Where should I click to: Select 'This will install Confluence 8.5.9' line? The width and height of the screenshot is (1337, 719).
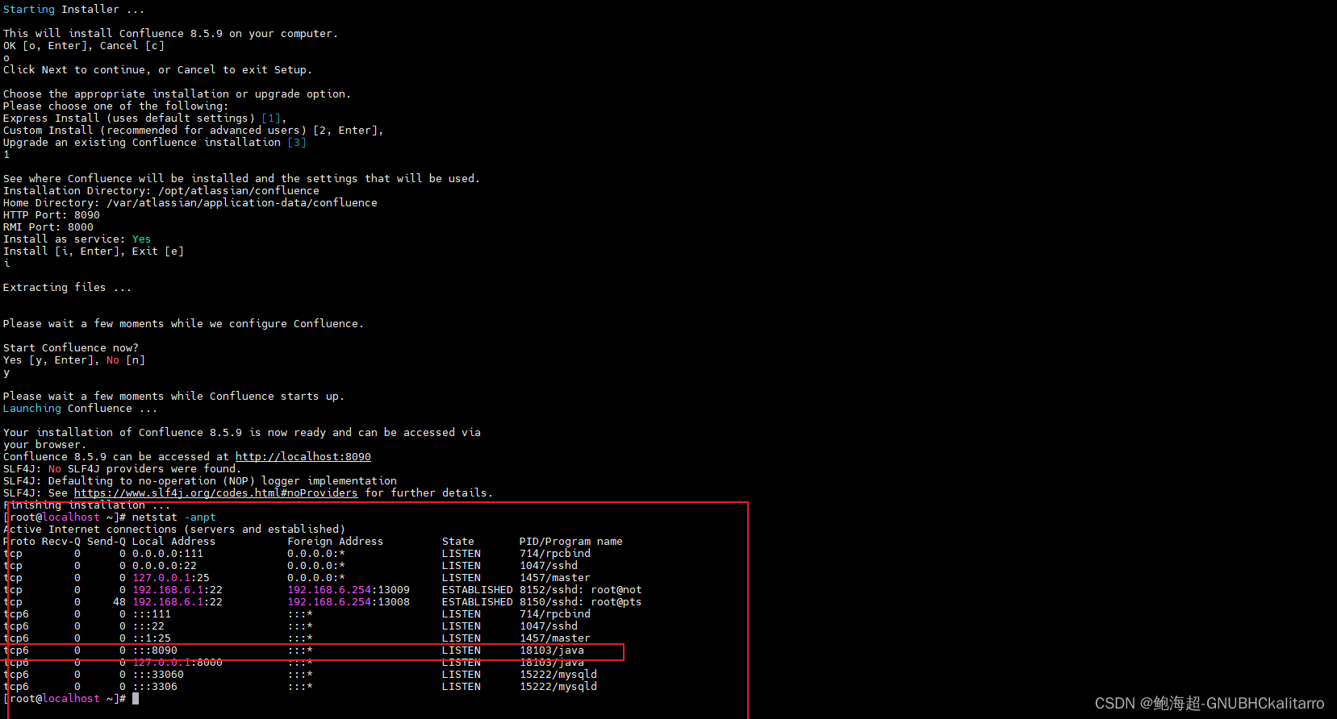[171, 33]
